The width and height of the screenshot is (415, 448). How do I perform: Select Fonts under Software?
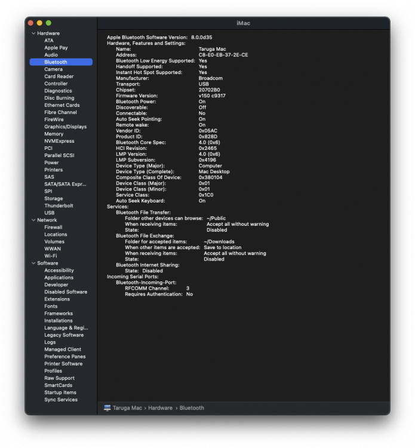pos(51,306)
